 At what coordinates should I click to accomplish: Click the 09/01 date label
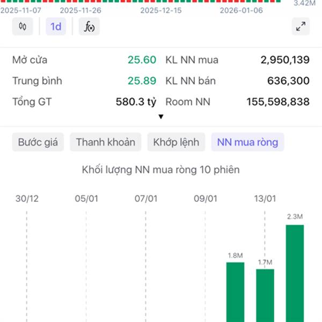click(206, 199)
